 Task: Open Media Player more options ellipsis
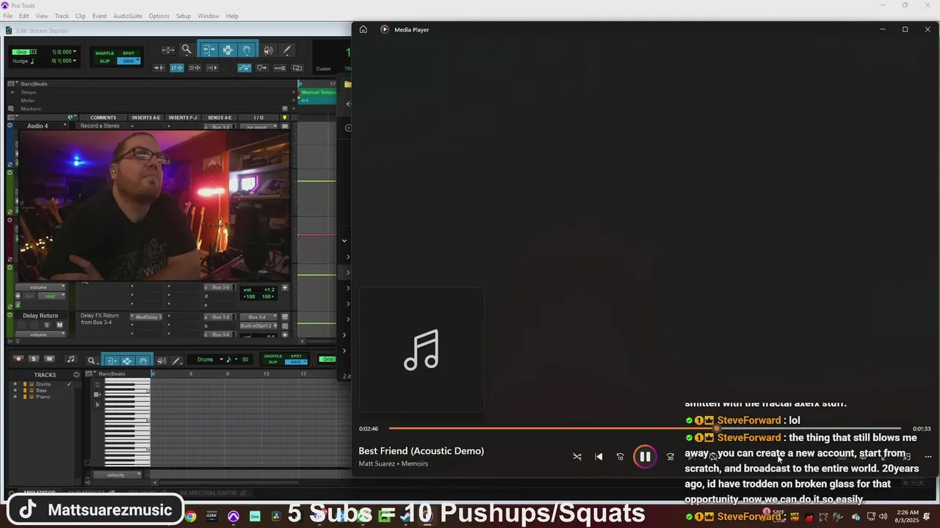pyautogui.click(x=928, y=456)
